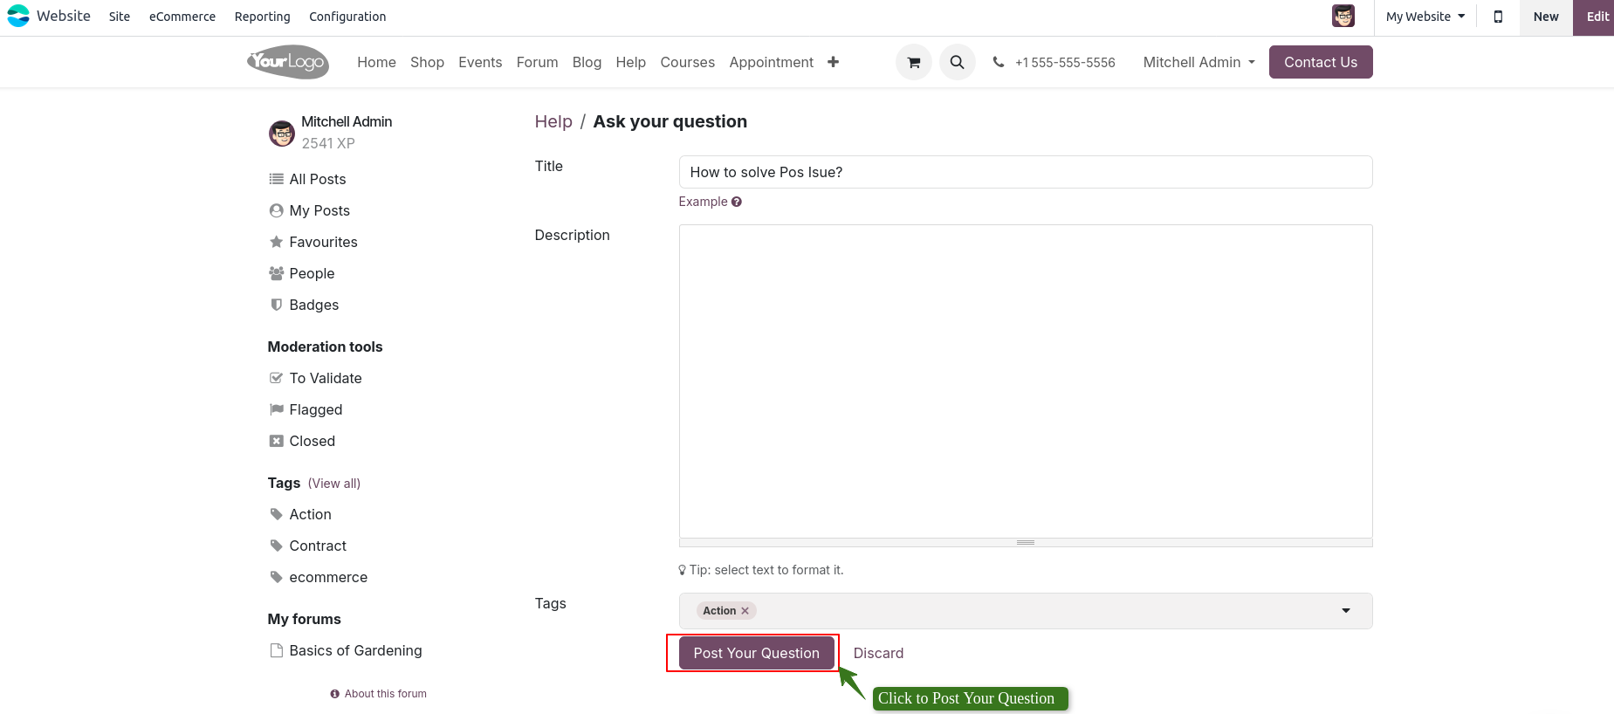
Task: Click the Discard link
Action: 878,653
